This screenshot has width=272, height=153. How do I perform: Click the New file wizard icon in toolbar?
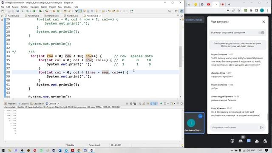[3, 11]
